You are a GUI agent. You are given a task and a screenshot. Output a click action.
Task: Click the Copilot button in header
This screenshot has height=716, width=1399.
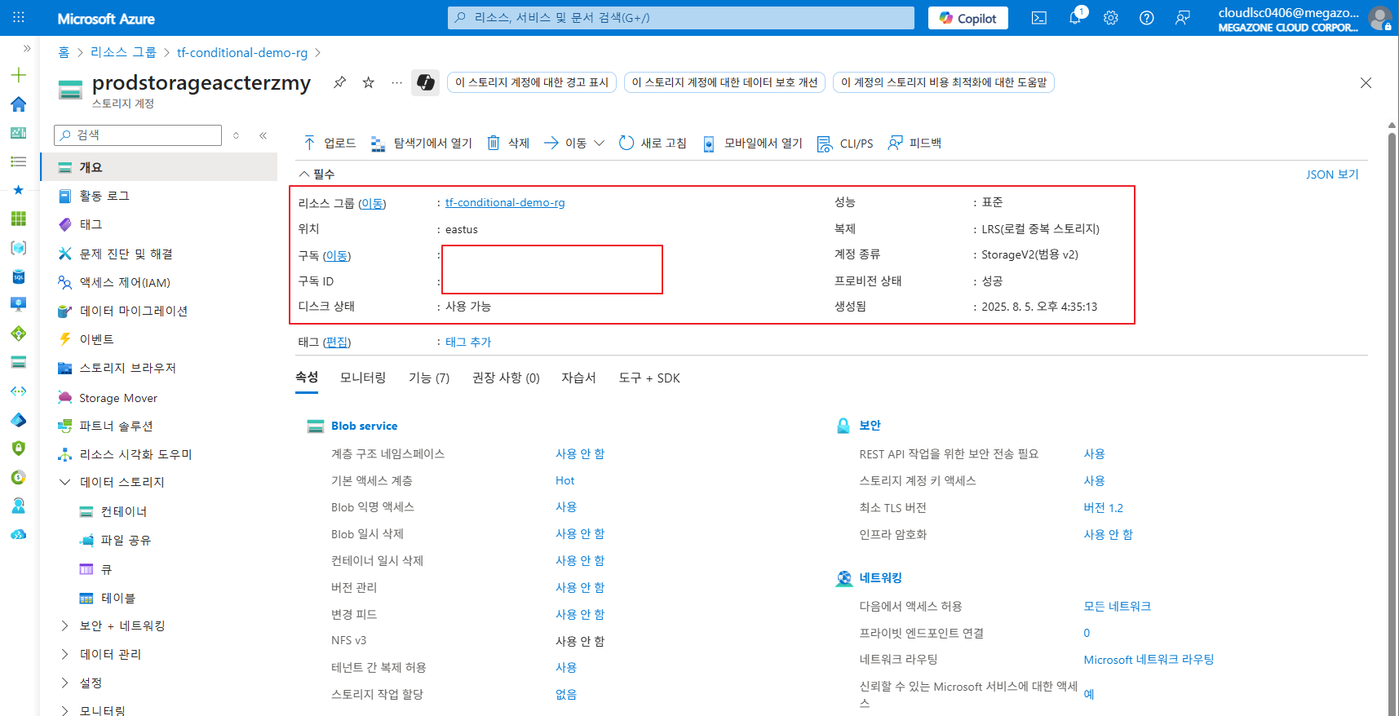[x=968, y=18]
